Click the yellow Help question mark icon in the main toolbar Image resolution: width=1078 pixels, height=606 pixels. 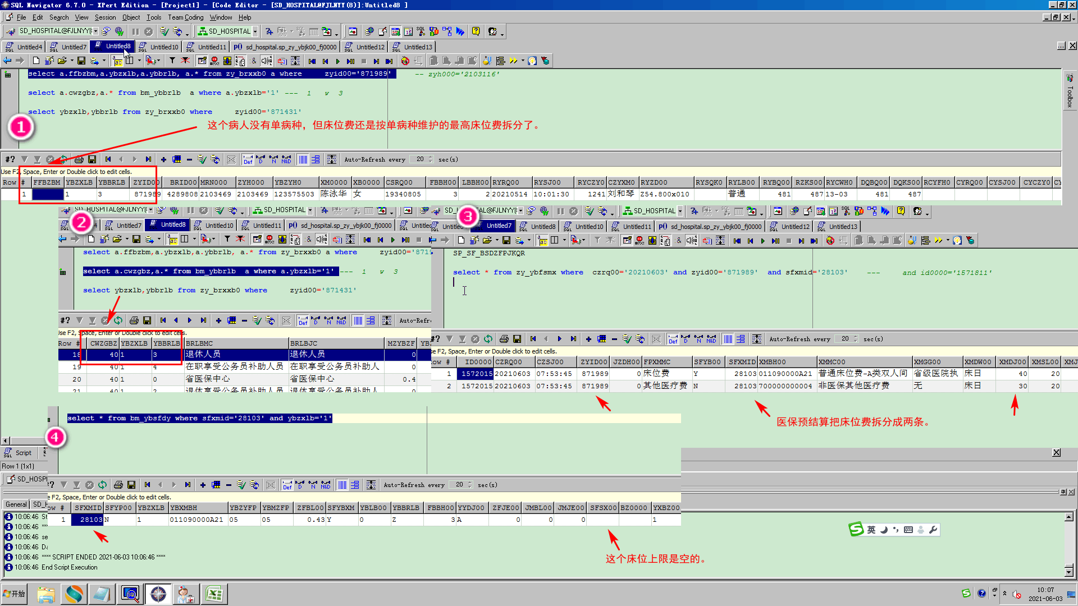coord(476,31)
